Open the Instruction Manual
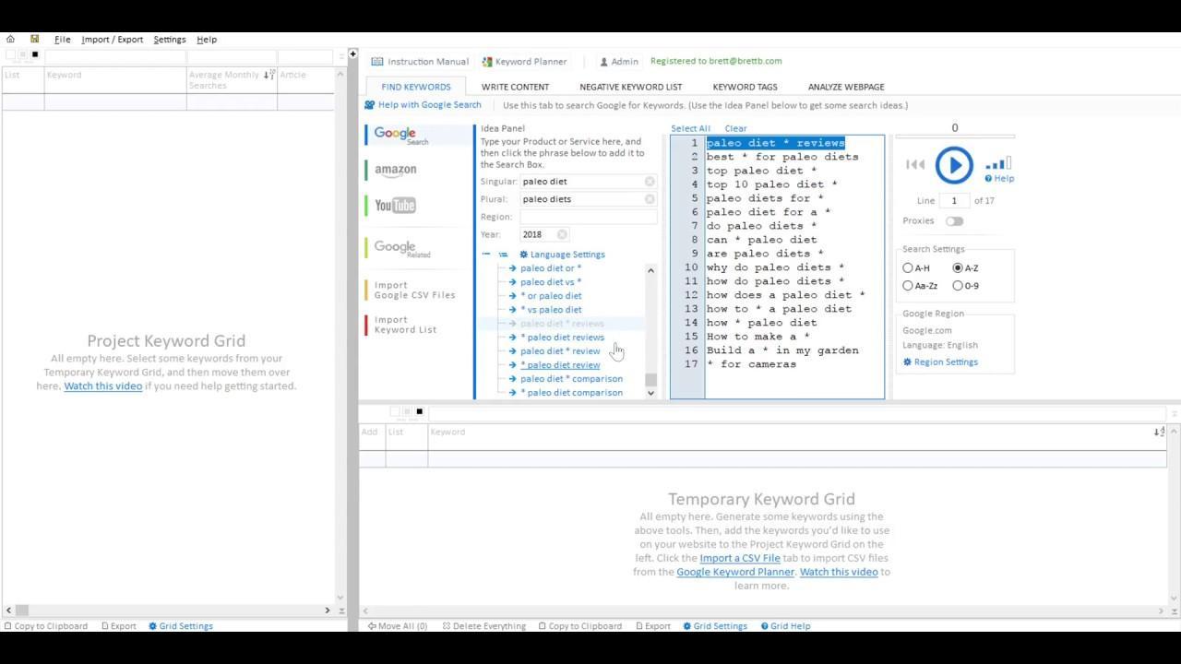The width and height of the screenshot is (1181, 664). [x=420, y=62]
